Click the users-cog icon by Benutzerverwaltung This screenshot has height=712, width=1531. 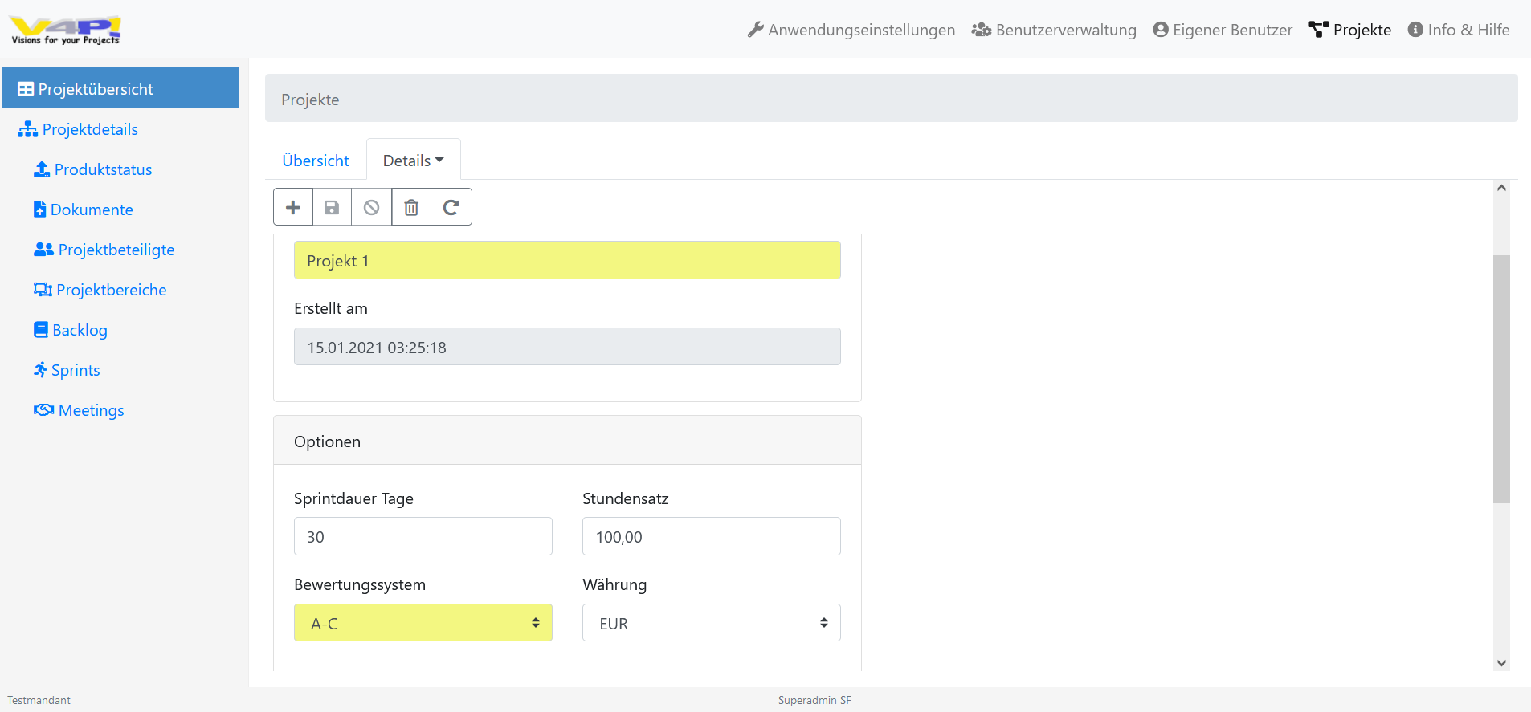981,30
